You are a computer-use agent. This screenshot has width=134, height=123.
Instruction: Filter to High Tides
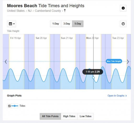(x=69, y=116)
